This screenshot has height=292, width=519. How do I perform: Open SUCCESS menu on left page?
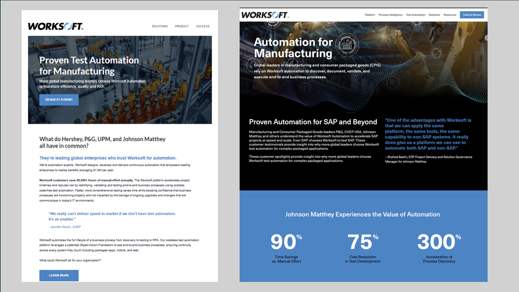(203, 26)
